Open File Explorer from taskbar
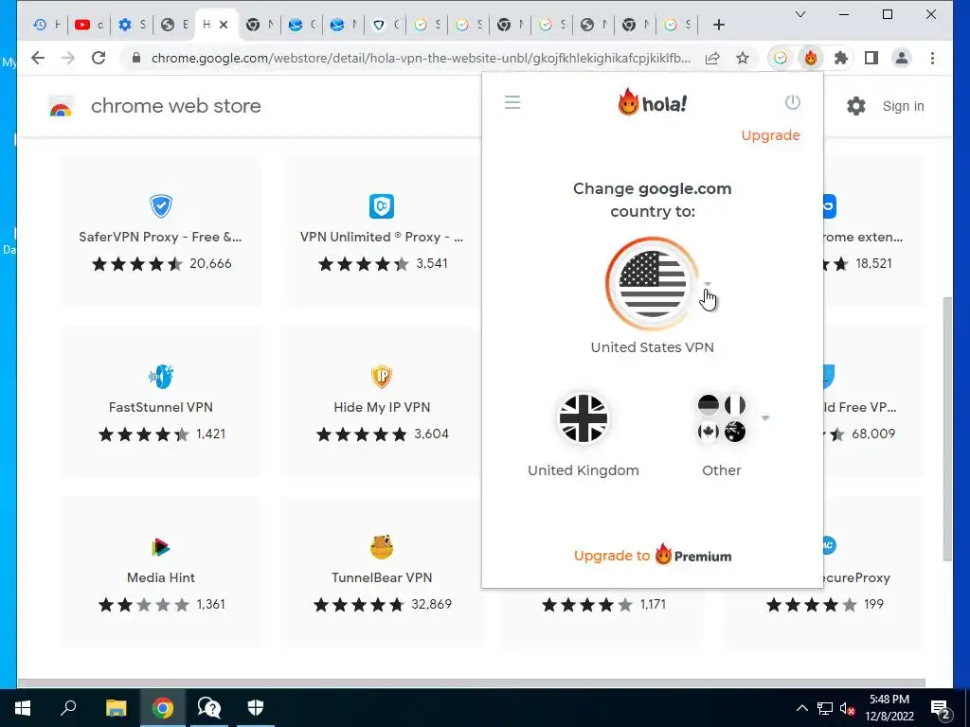The width and height of the screenshot is (970, 727). pyautogui.click(x=116, y=708)
